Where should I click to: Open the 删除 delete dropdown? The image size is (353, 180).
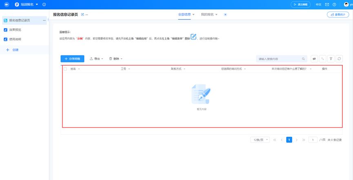116,59
